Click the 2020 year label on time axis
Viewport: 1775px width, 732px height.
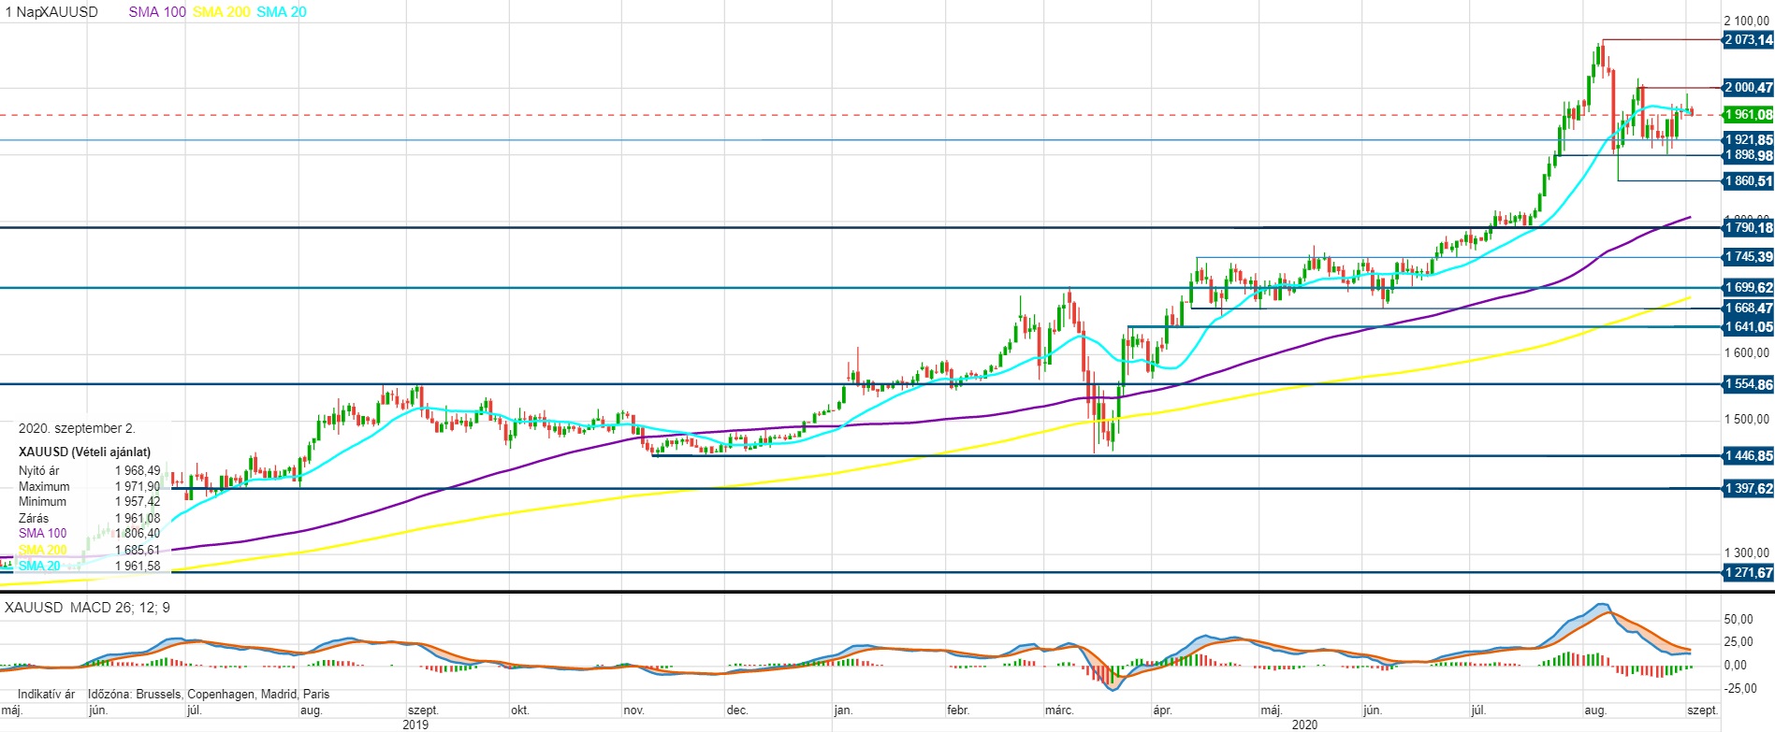(x=1304, y=725)
